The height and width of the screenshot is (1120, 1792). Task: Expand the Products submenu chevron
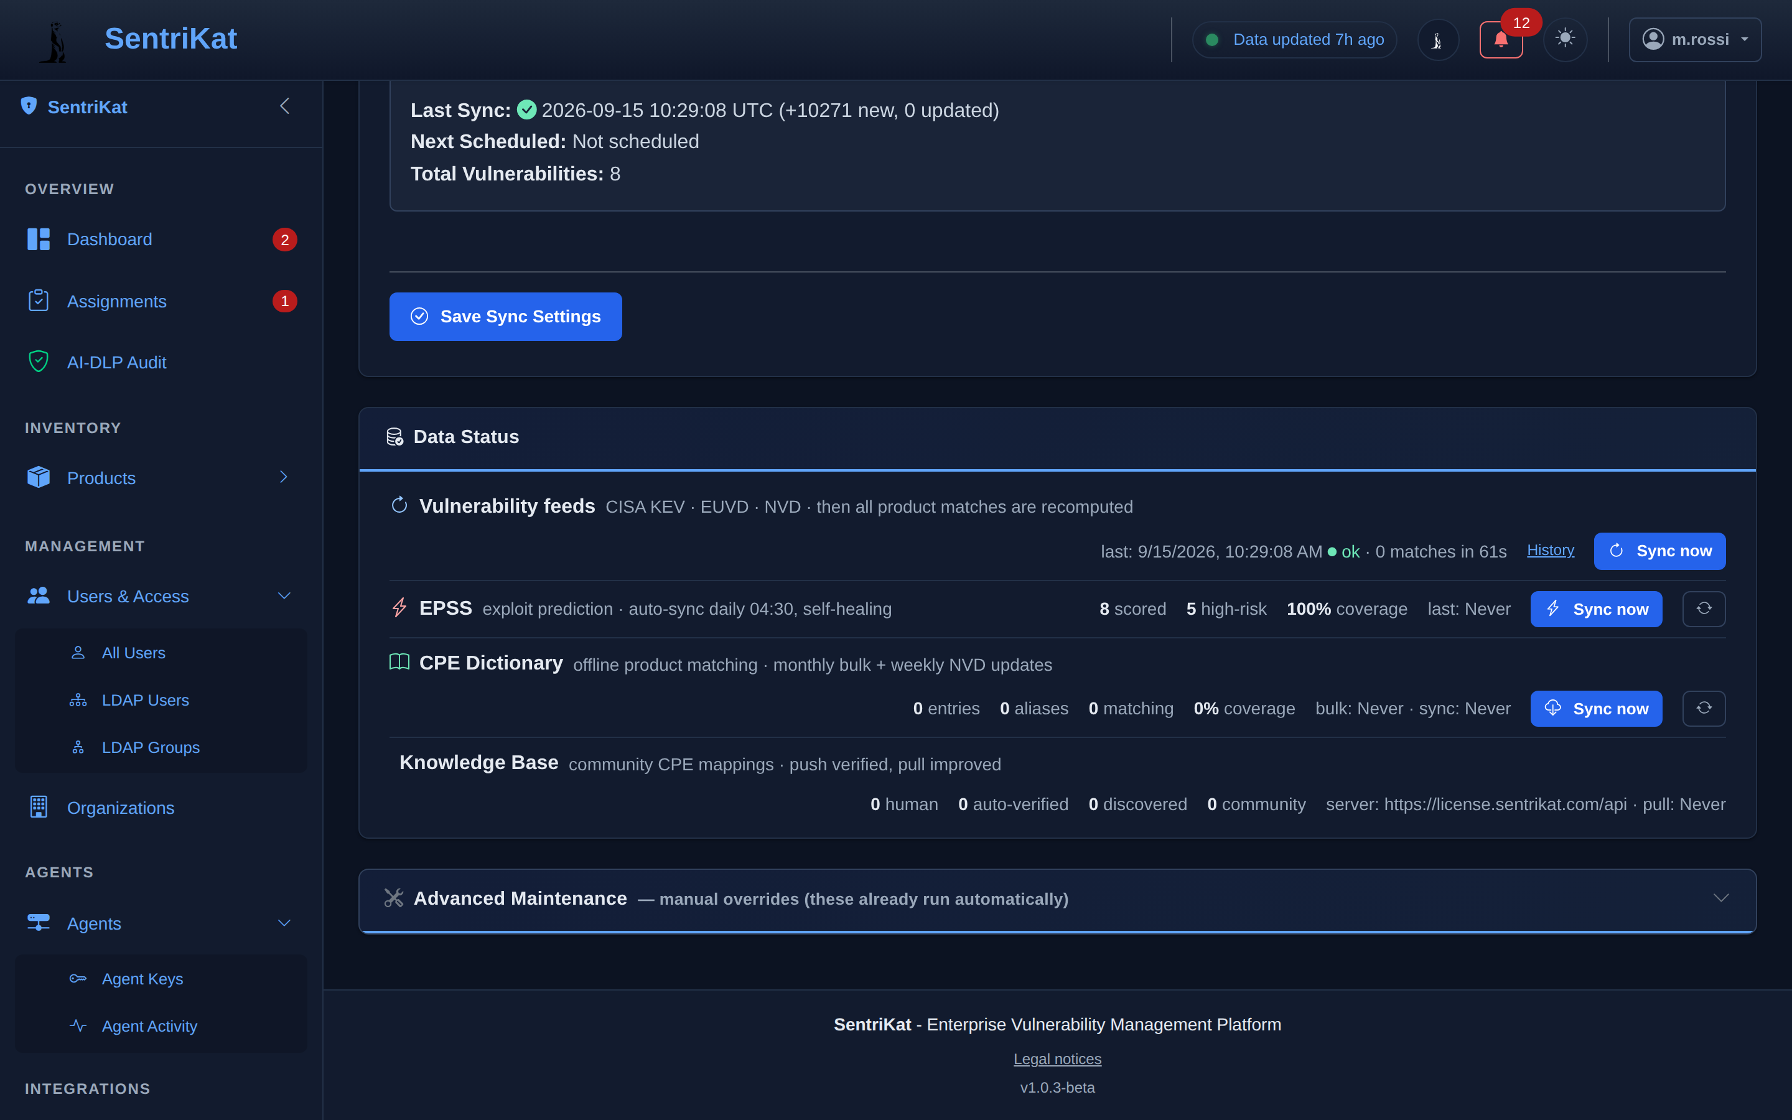coord(284,477)
